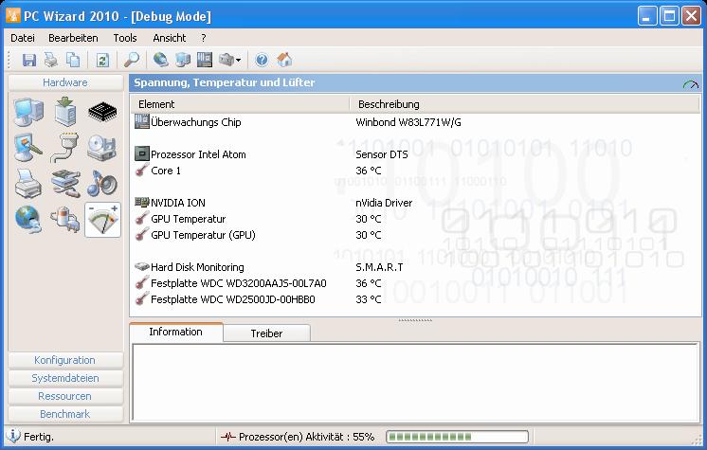Select the Power battery and plug icon
The height and width of the screenshot is (450, 707).
coord(65,220)
